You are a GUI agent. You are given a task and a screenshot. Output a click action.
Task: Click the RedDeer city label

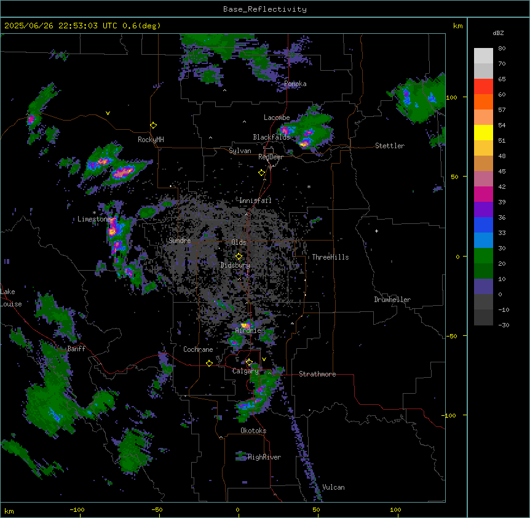pos(271,157)
